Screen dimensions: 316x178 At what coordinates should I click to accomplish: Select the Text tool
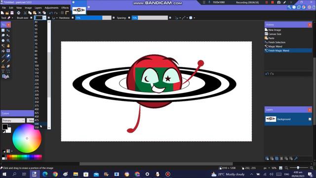click(3, 71)
